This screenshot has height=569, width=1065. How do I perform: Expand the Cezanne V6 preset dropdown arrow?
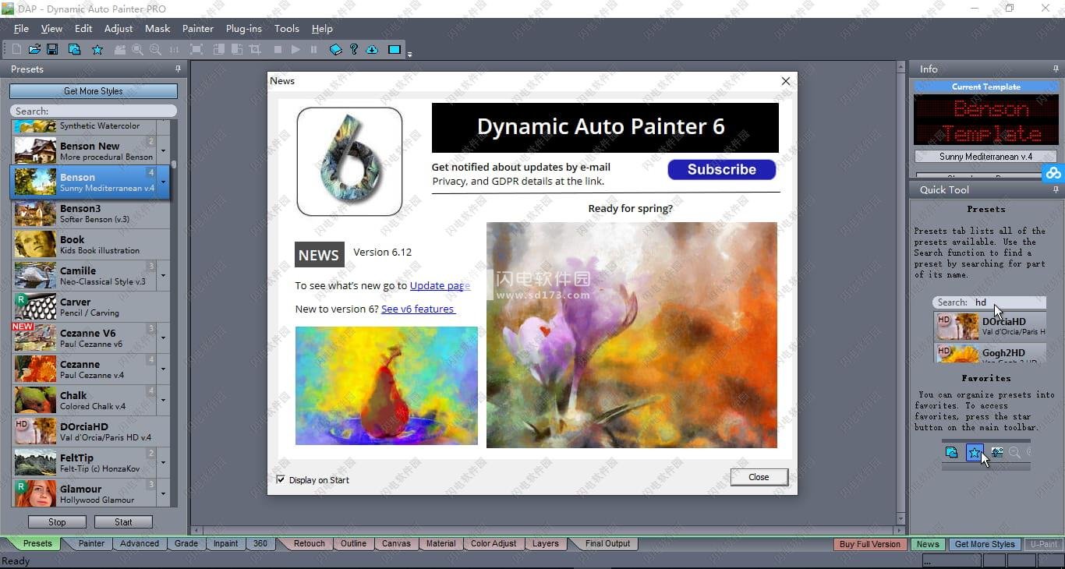point(163,338)
